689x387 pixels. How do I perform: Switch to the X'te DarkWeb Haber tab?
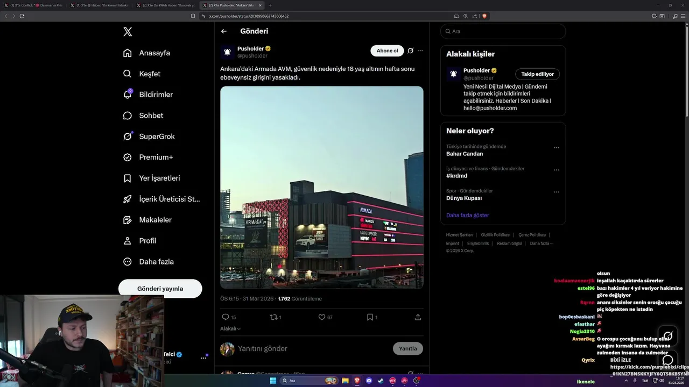(x=167, y=5)
